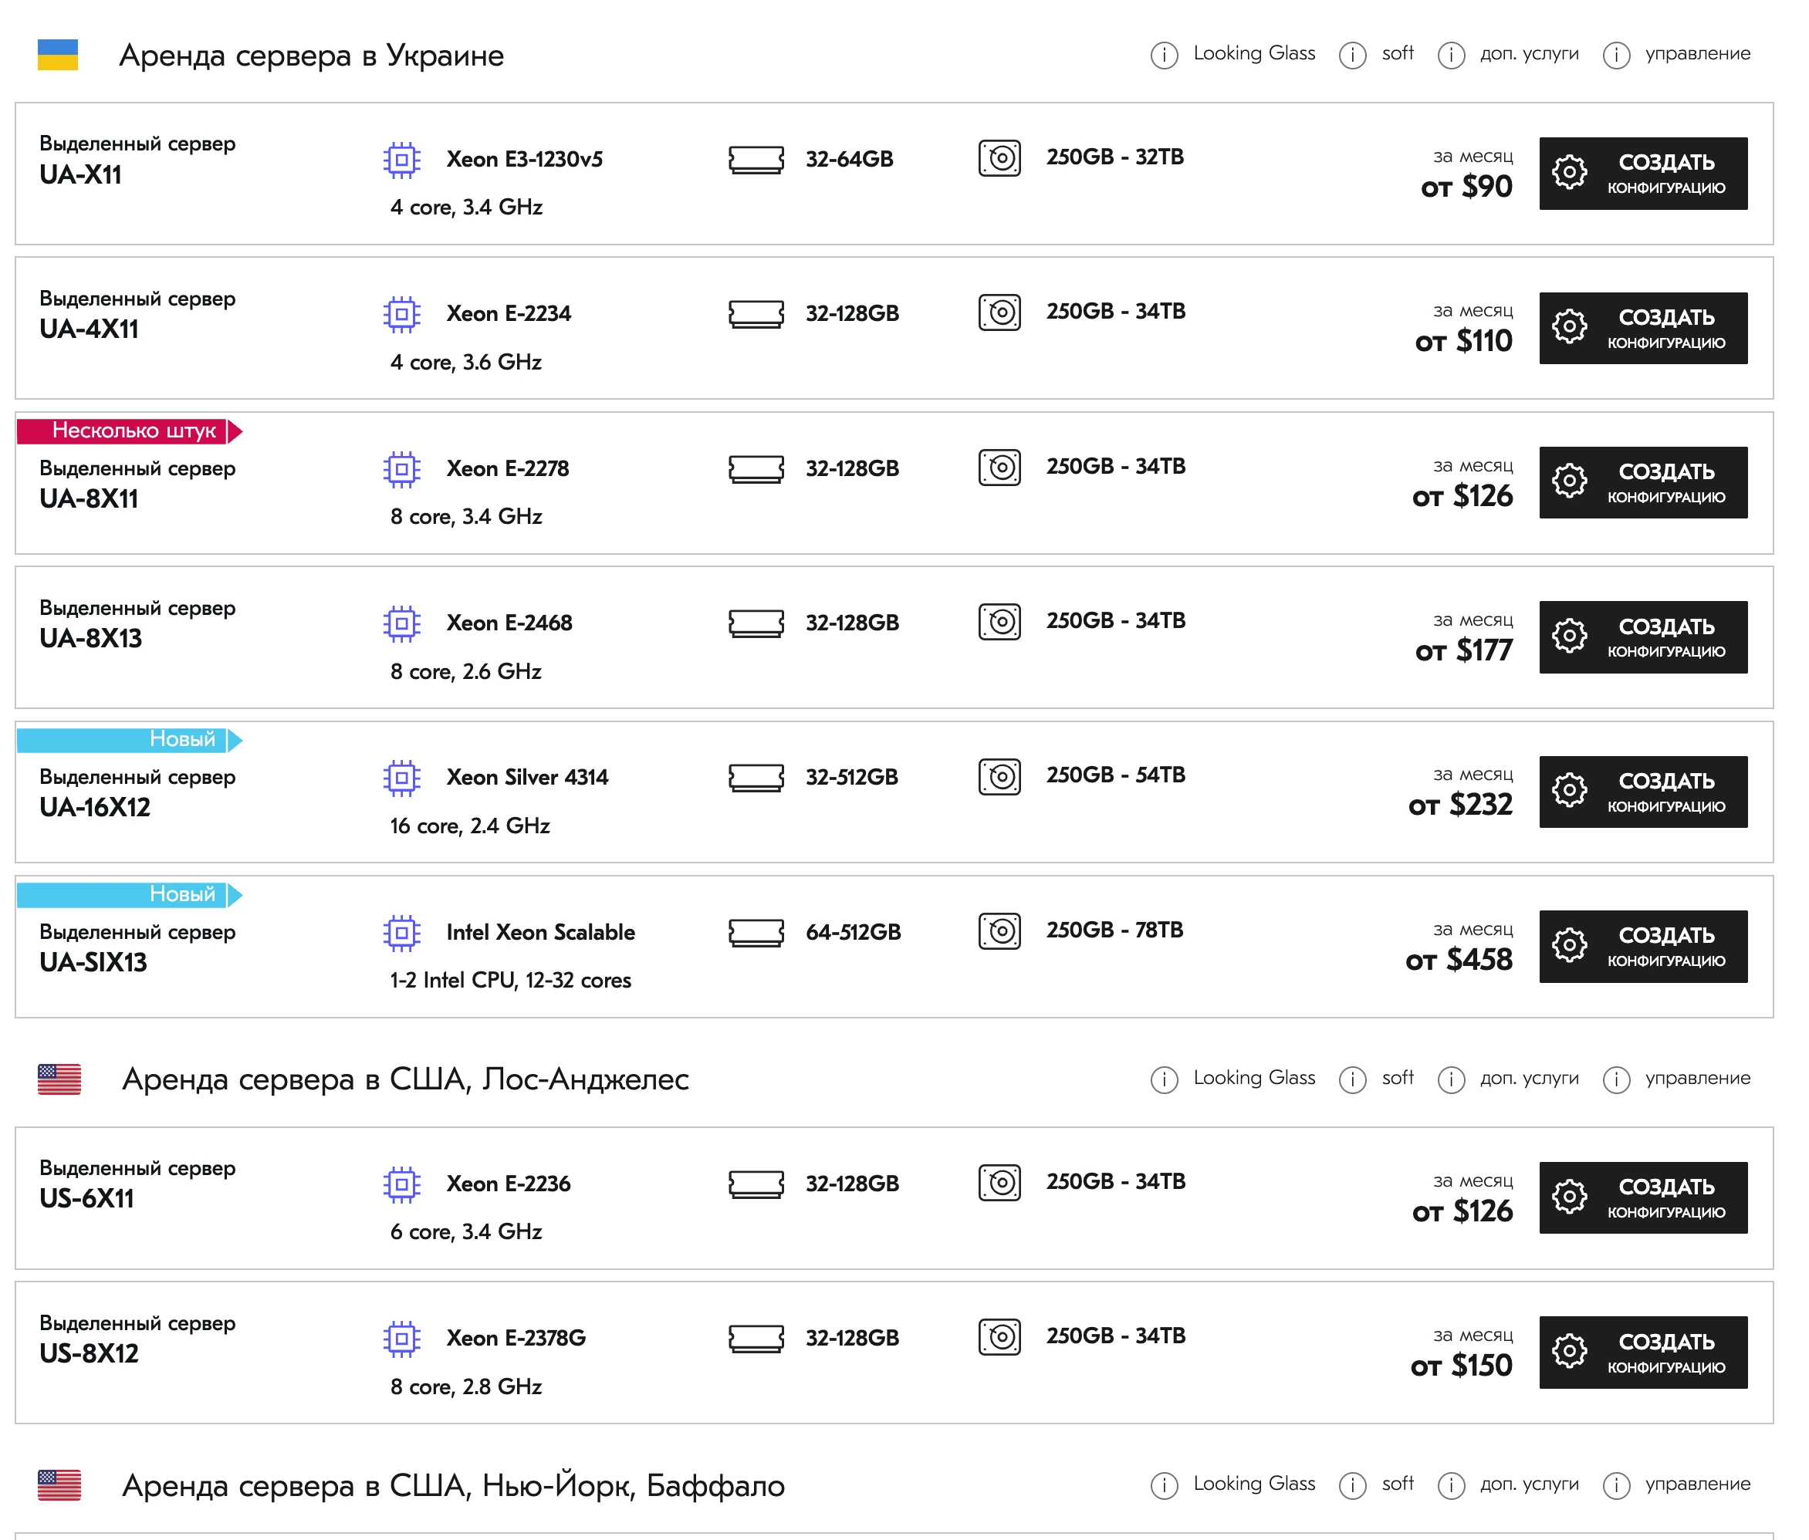Image resolution: width=1809 pixels, height=1540 pixels.
Task: Create a configuration for the US-8X12 server
Action: point(1643,1353)
